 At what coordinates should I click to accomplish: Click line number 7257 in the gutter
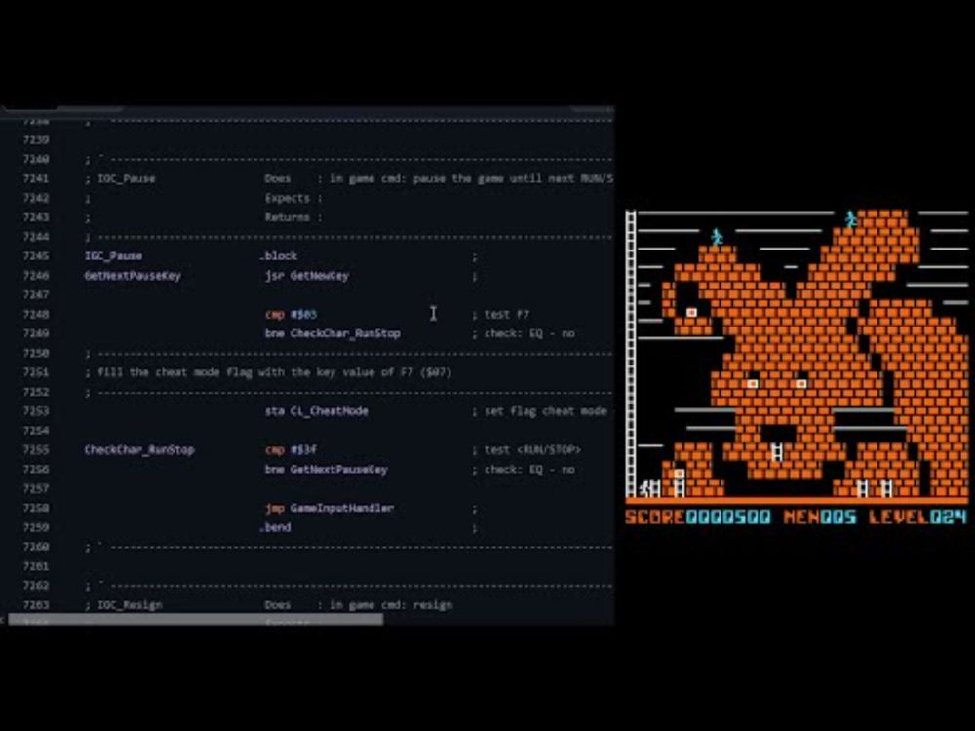pos(36,489)
